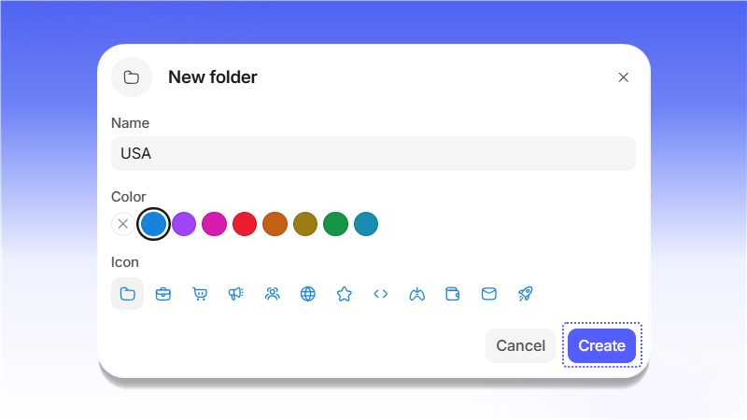Select the briefcase folder icon
The image size is (747, 420).
[163, 294]
